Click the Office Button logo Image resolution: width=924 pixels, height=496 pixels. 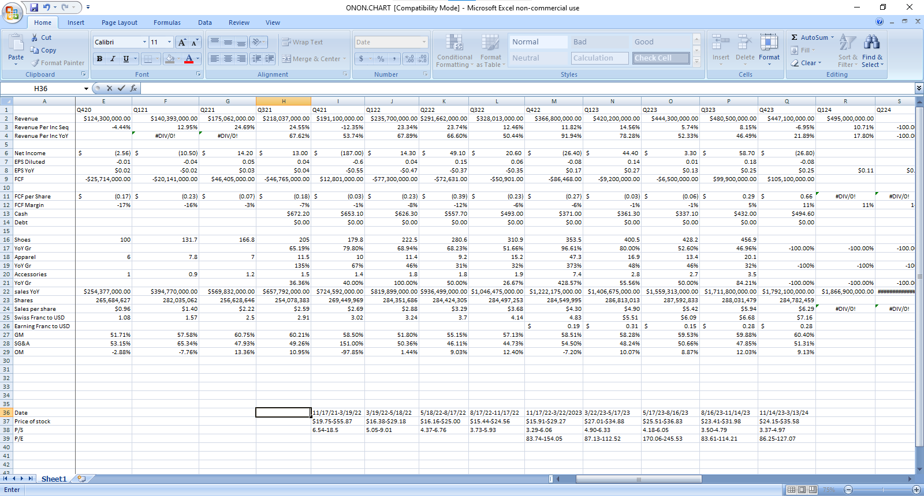(12, 12)
